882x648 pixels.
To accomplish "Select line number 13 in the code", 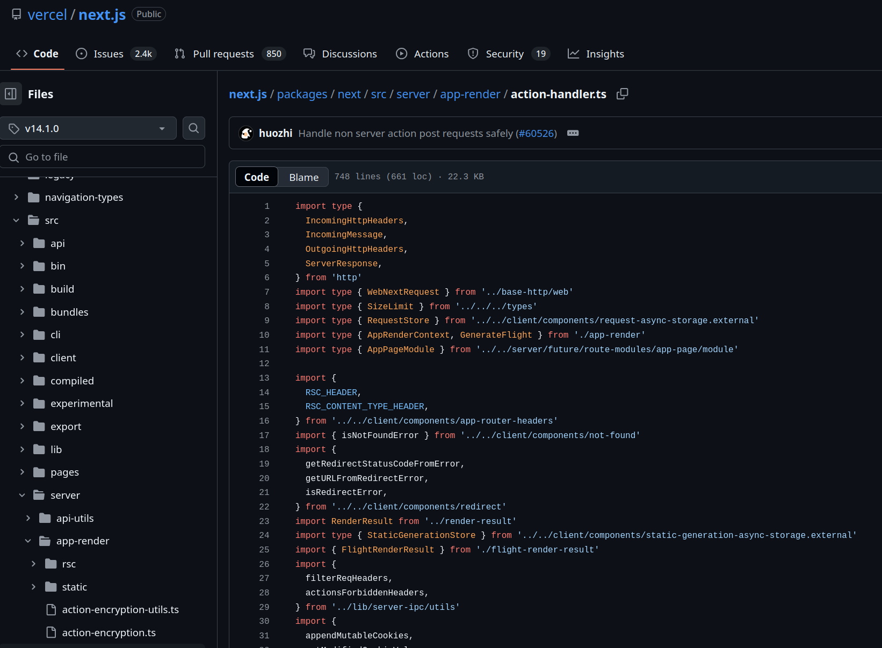I will [x=264, y=378].
